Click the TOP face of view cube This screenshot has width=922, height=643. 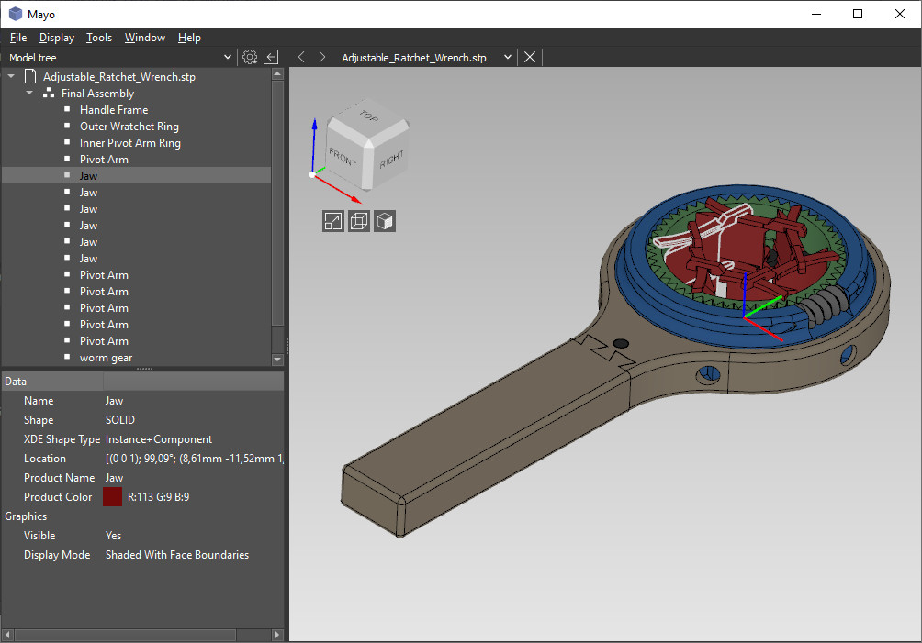click(368, 118)
